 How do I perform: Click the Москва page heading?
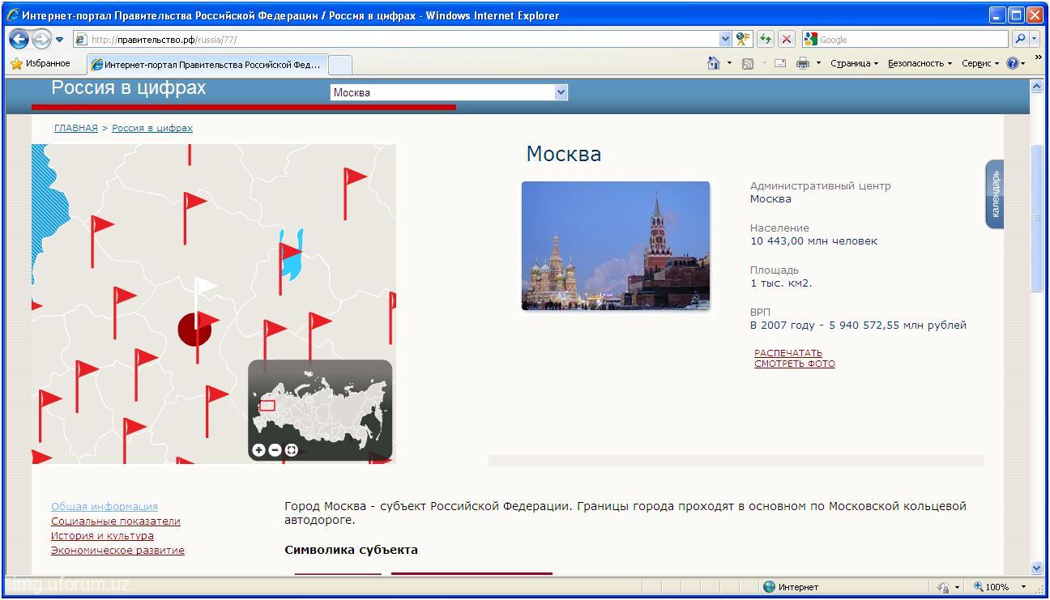[564, 154]
